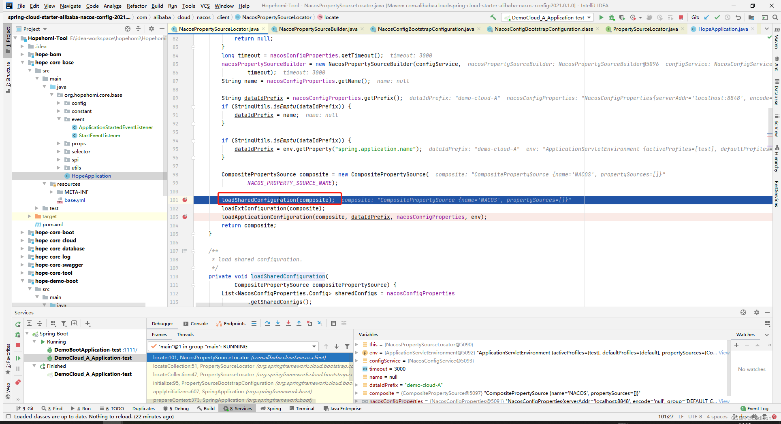Open Project view mode dropdown
Viewport: 781px width, 424px height.
coord(45,29)
